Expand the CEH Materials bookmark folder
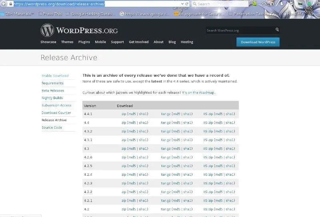Screen dimensions: 320x217 click(18, 14)
